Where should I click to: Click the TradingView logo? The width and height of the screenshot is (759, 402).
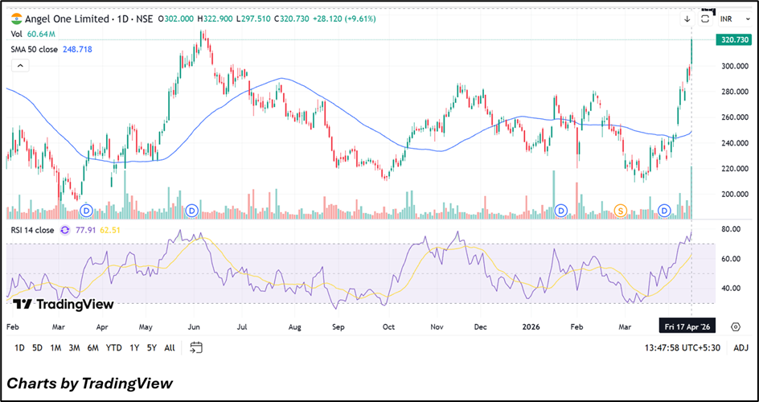tap(64, 304)
